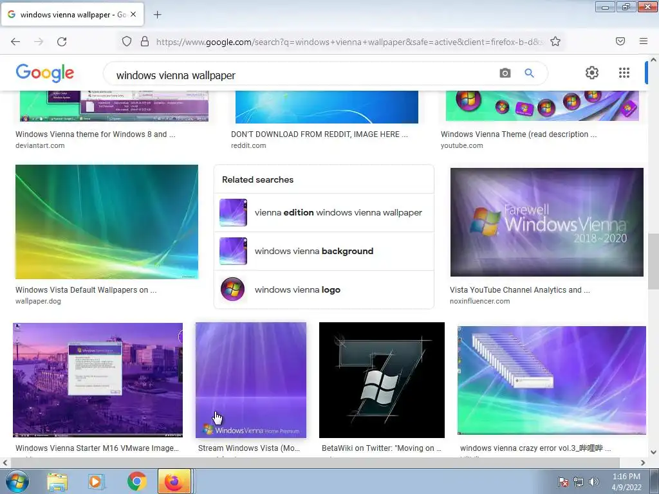
Task: Open Google Chrome from the taskbar
Action: pos(136,481)
